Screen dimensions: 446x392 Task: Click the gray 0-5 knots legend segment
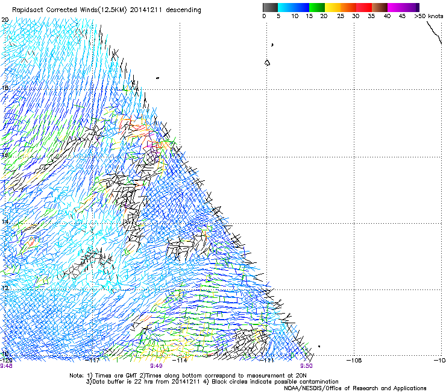pyautogui.click(x=270, y=7)
